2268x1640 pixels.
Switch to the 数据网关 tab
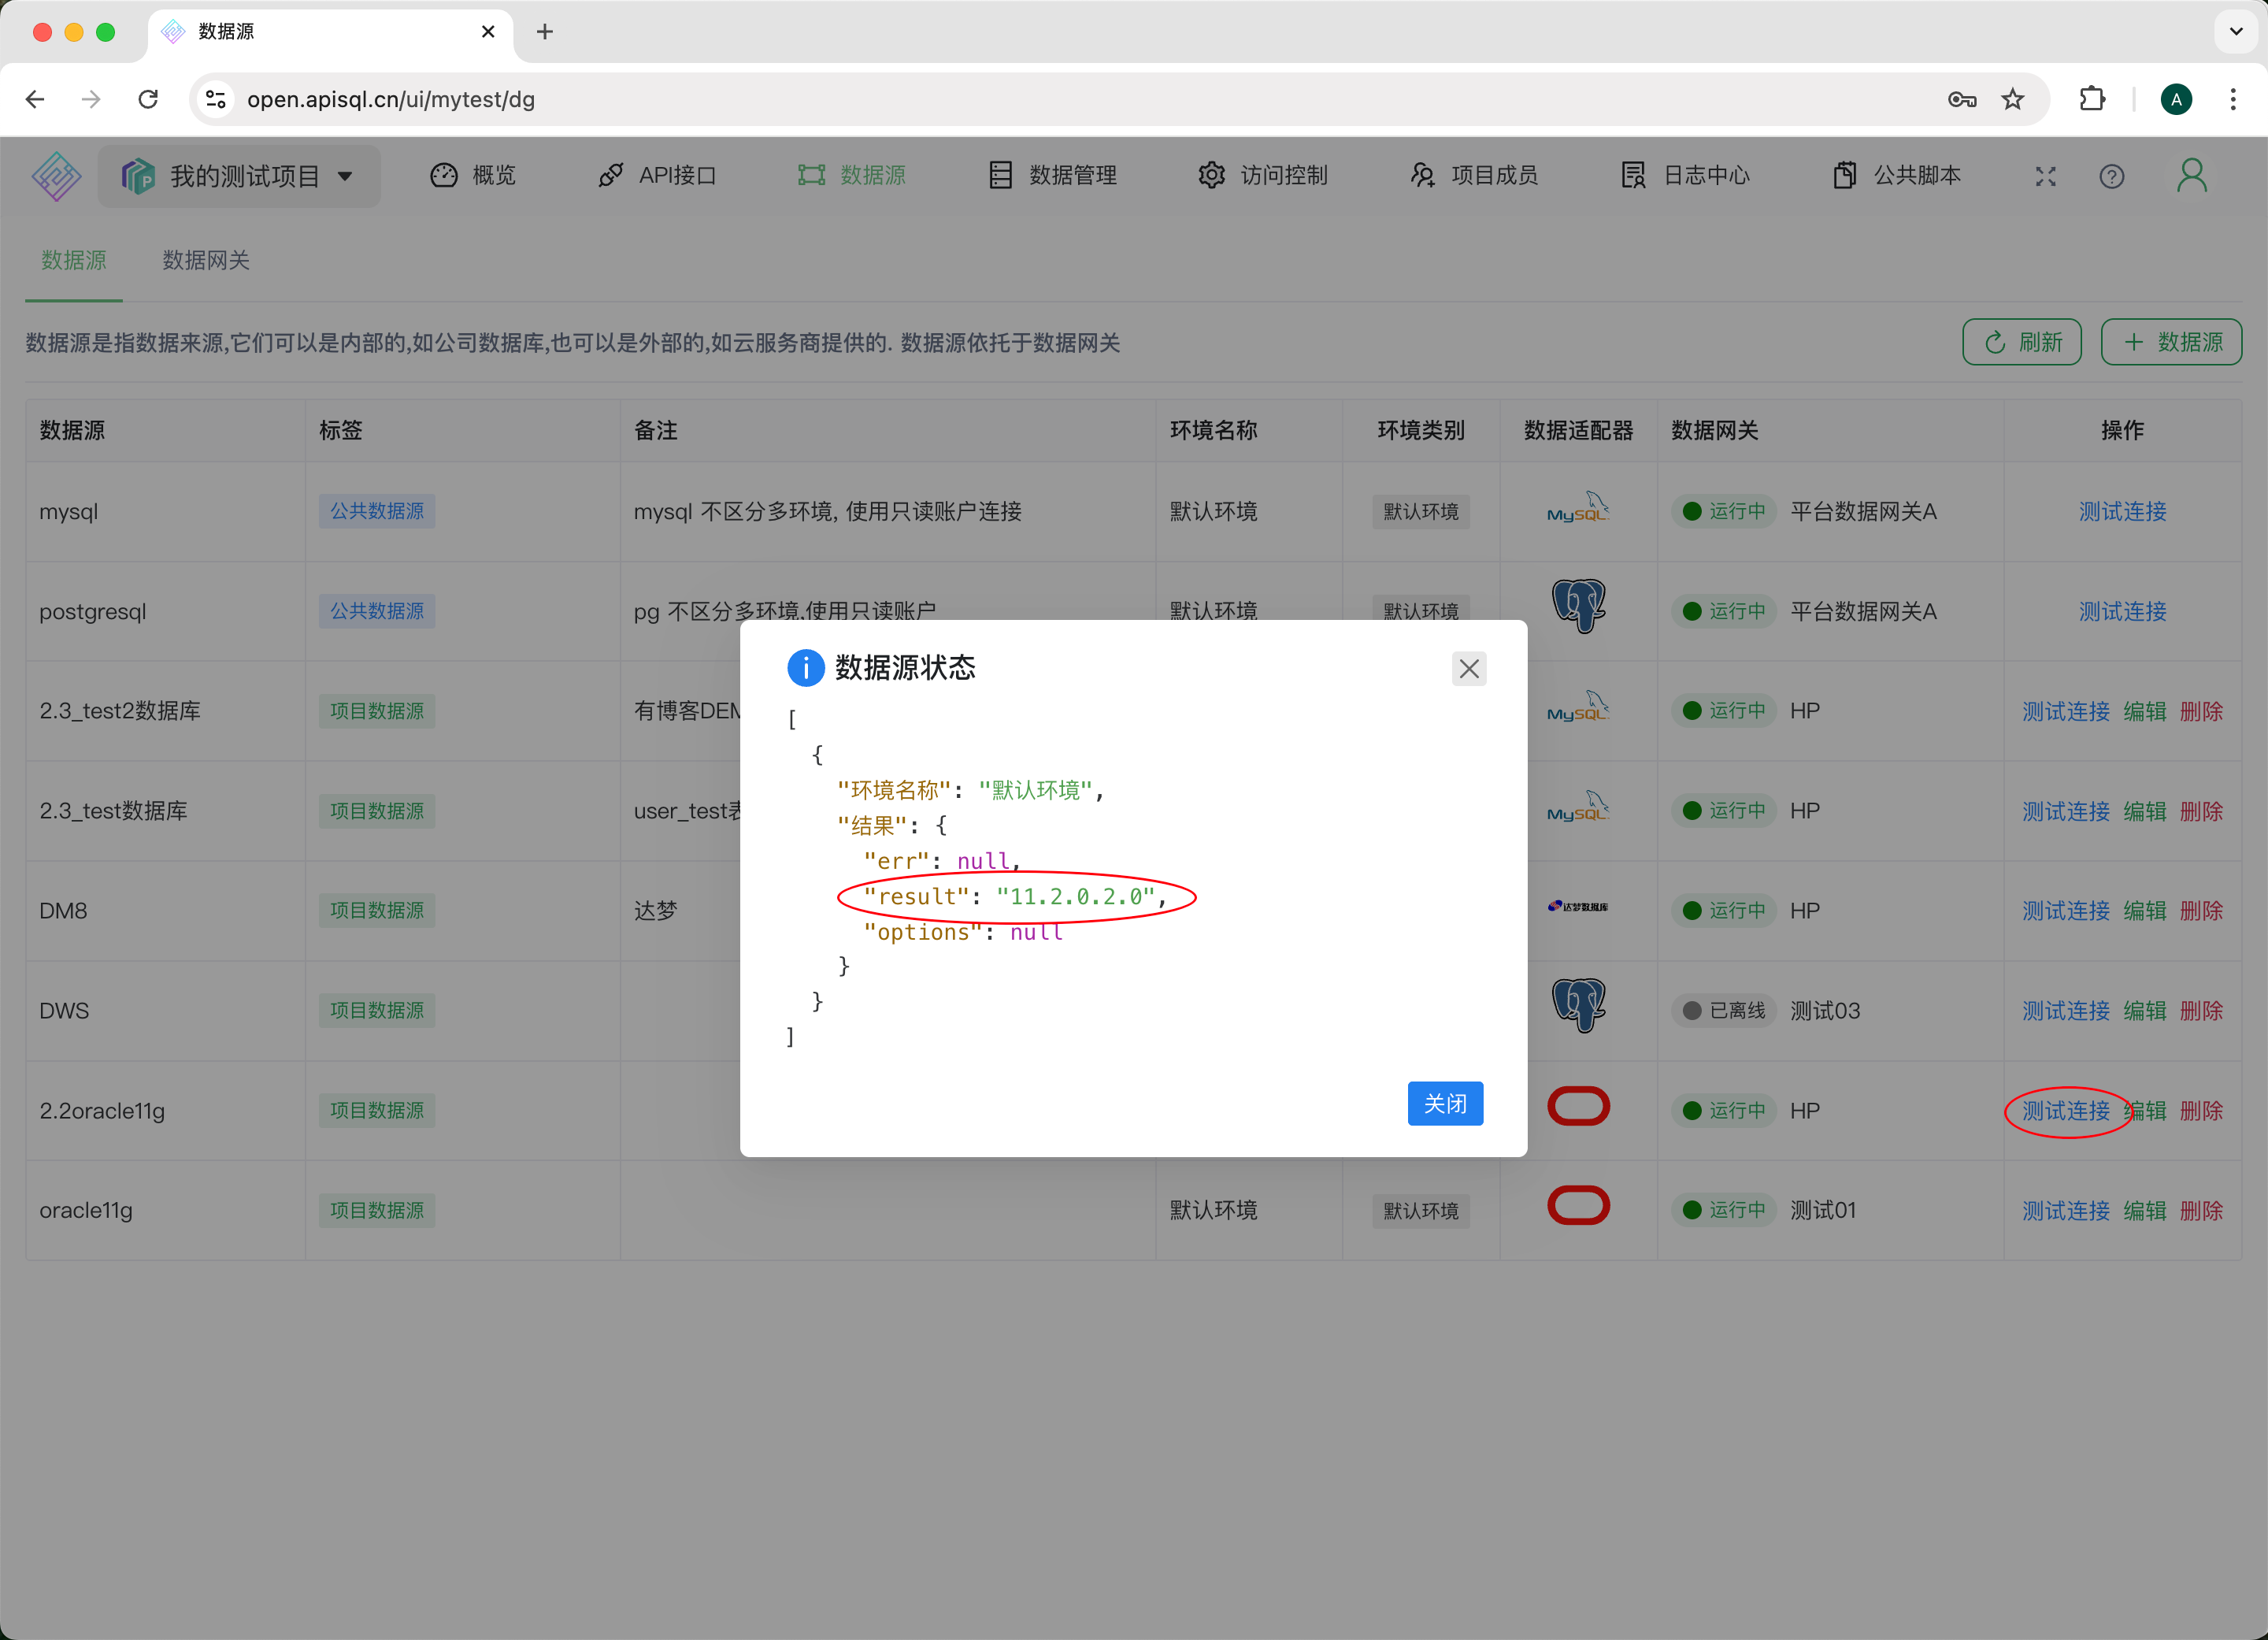(206, 260)
